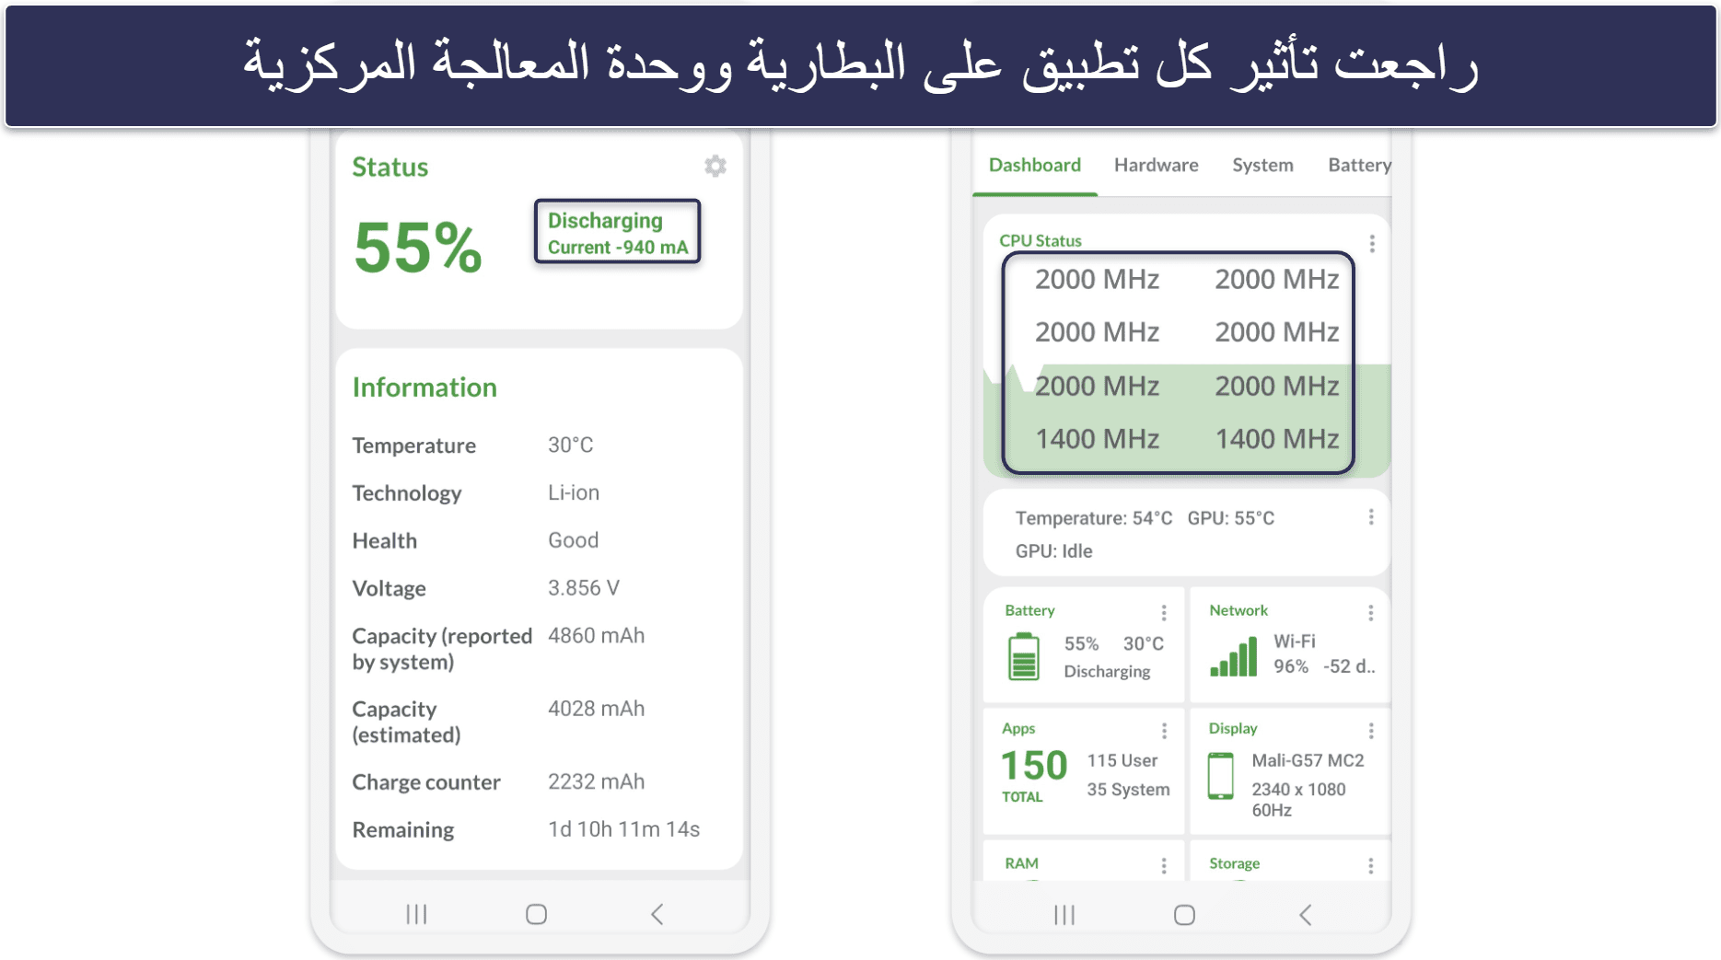Switch to the Hardware tab

(1156, 165)
